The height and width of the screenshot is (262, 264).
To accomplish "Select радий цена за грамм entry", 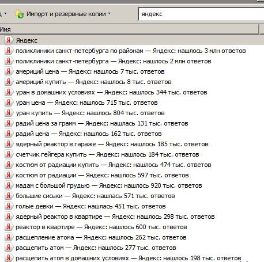I will 102,123.
